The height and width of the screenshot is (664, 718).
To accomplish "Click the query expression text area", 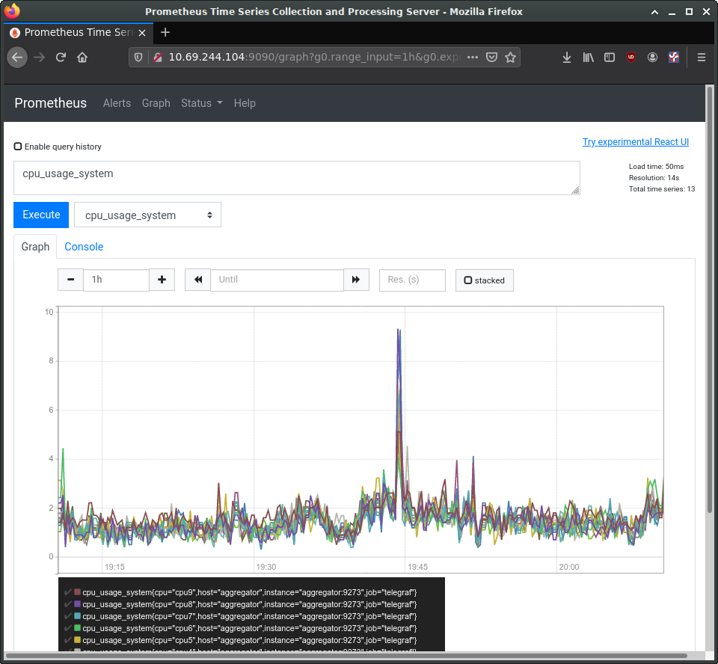I will (x=297, y=178).
